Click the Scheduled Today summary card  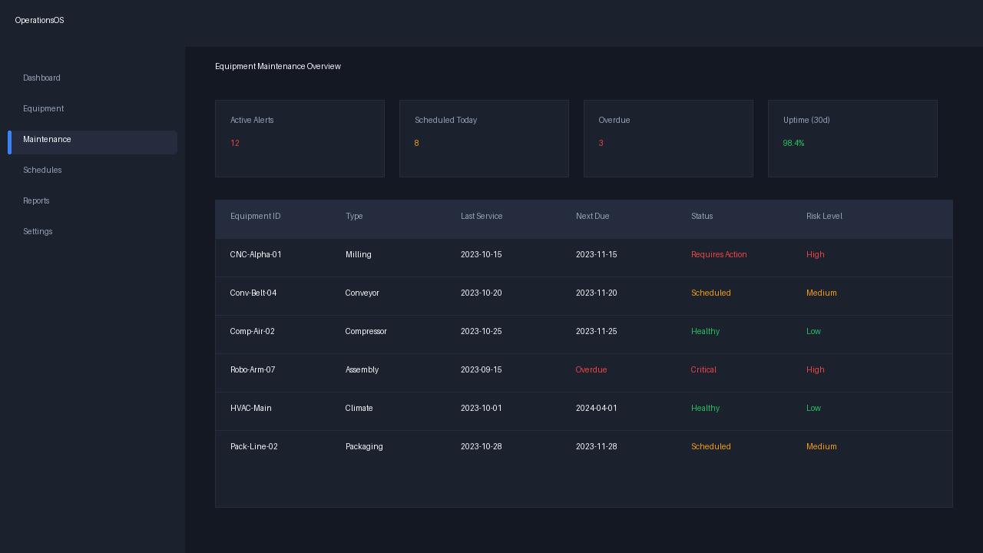(484, 138)
